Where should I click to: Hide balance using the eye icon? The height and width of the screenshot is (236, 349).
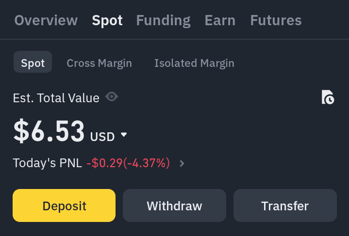pos(112,96)
